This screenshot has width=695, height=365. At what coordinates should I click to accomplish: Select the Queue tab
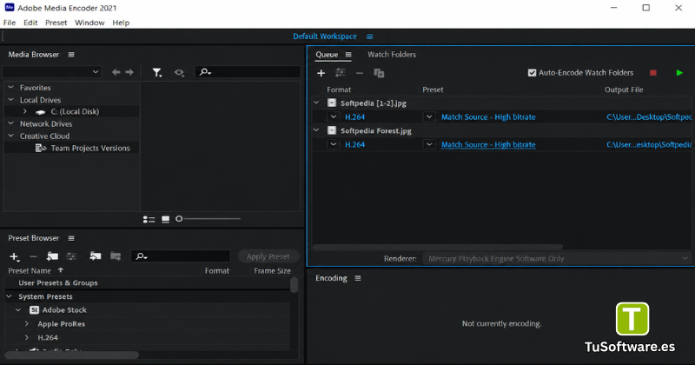click(x=327, y=55)
